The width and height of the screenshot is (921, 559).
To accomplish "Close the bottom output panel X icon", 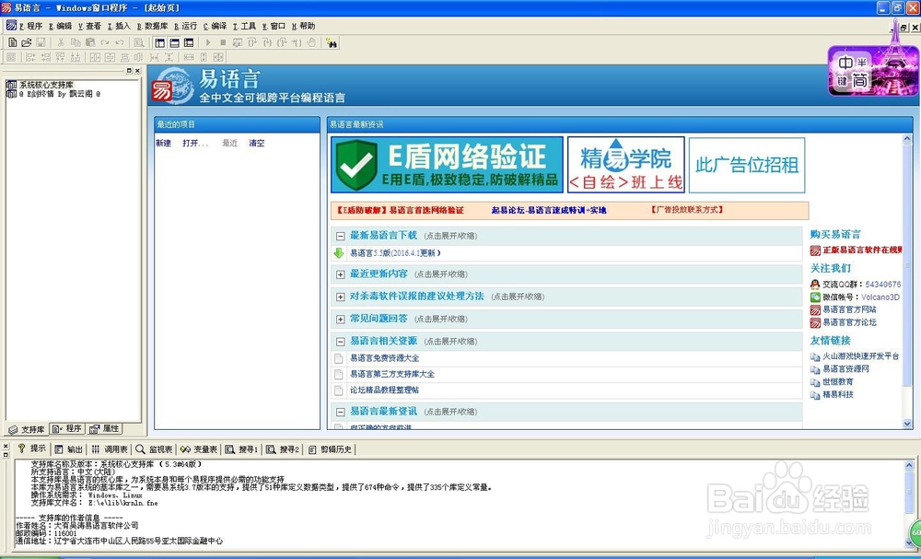I will pos(6,447).
